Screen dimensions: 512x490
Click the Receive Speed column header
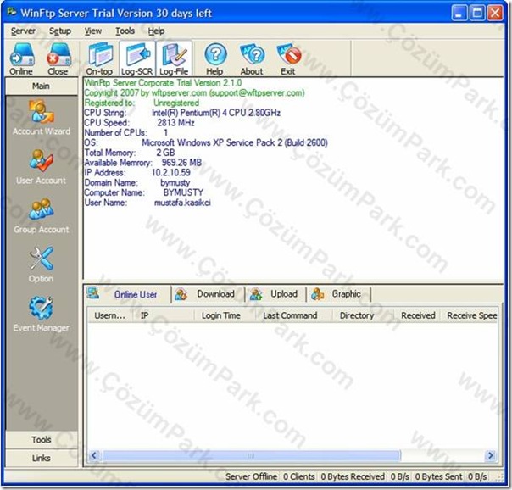point(470,315)
